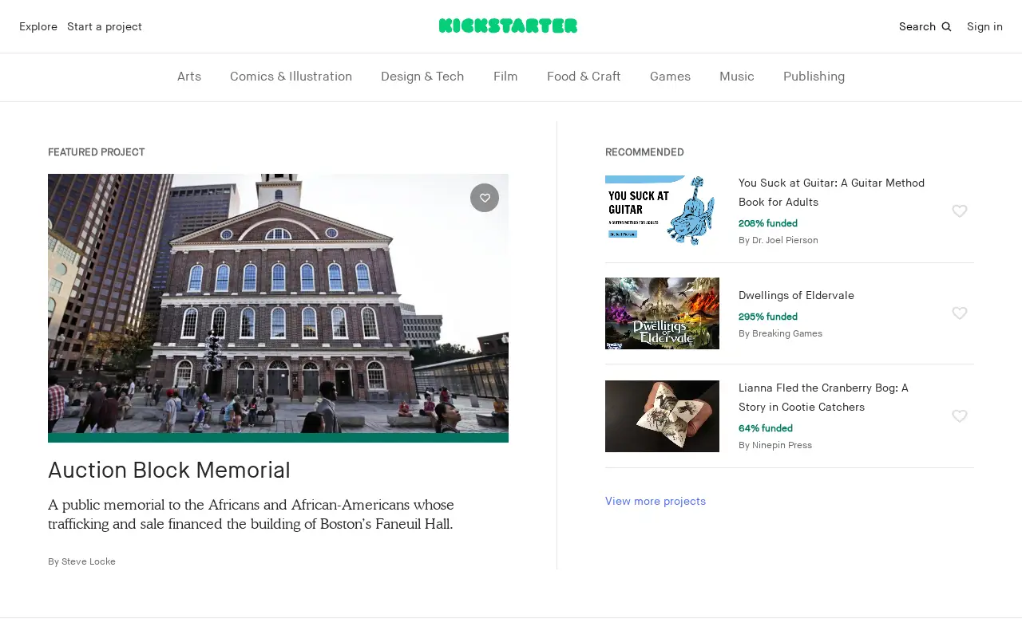Click the 295% funded label
Image resolution: width=1022 pixels, height=638 pixels.
pos(768,317)
